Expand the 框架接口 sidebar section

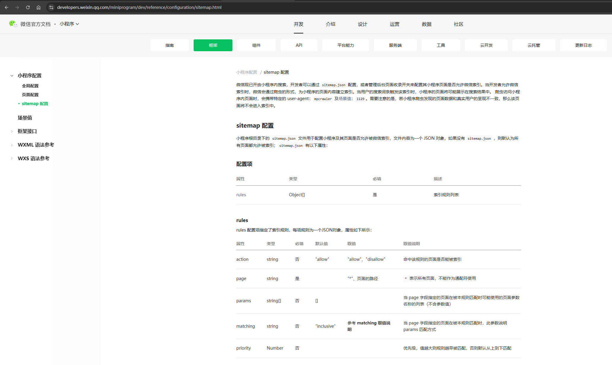point(12,131)
